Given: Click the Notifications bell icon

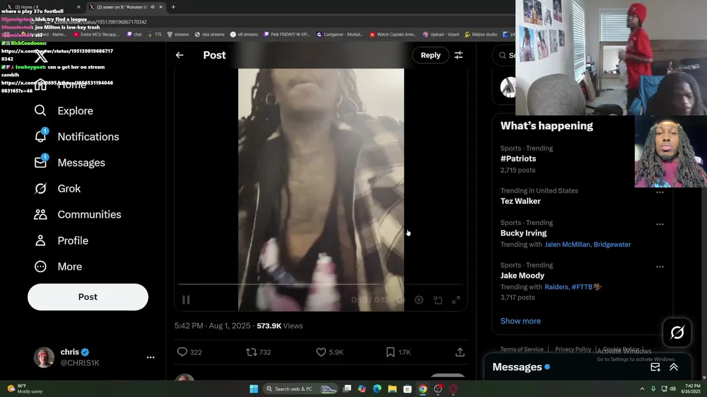Looking at the screenshot, I should tap(40, 137).
